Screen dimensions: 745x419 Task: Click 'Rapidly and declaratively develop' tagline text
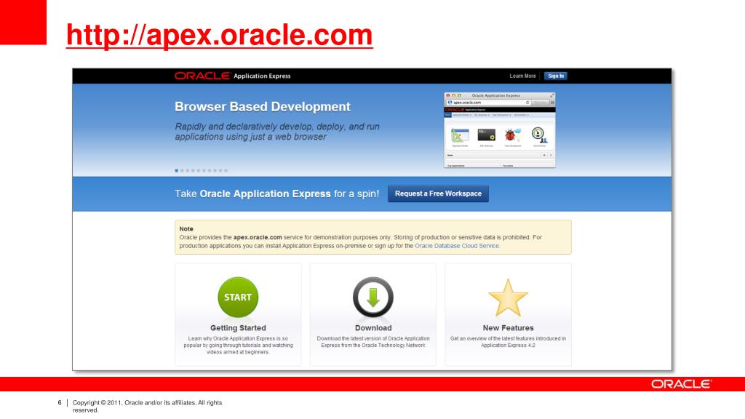pos(277,132)
